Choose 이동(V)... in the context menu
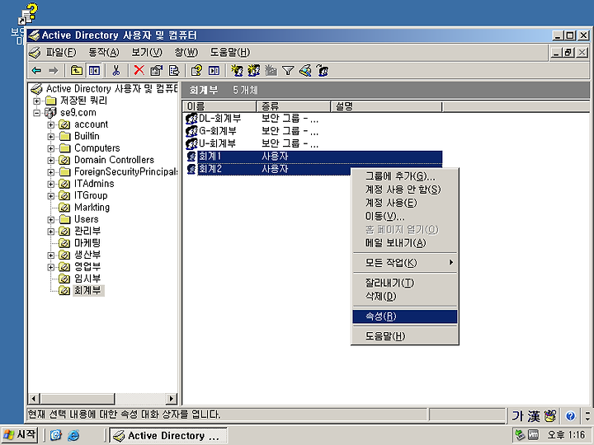 point(404,217)
